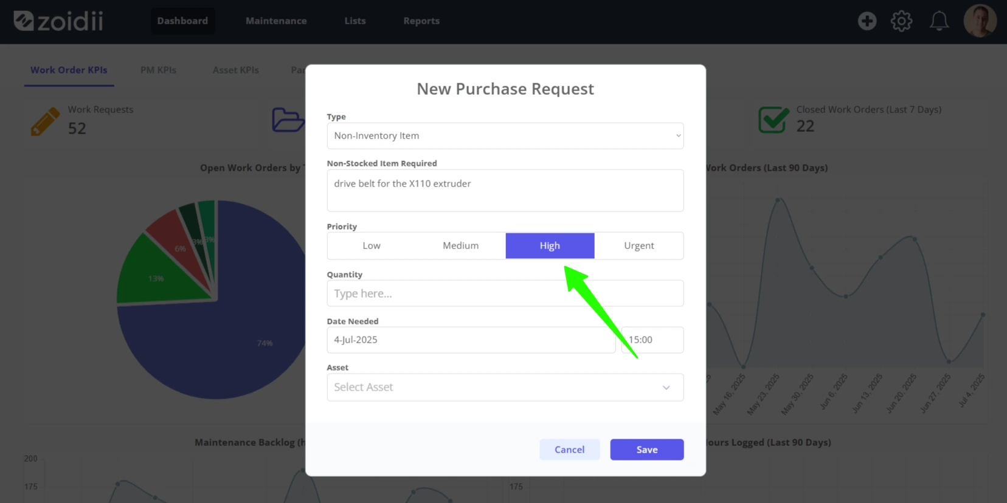Viewport: 1007px width, 503px height.
Task: Open the notifications bell
Action: 939,21
